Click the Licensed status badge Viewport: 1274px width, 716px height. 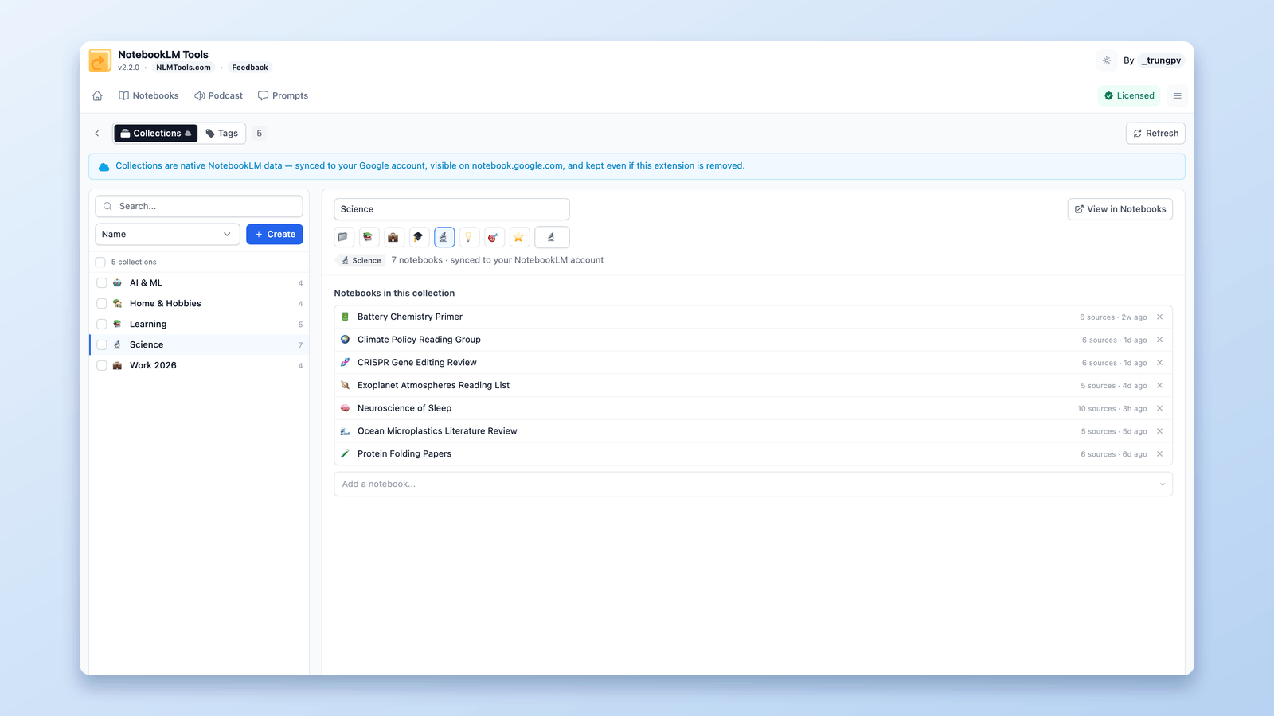[x=1129, y=95]
